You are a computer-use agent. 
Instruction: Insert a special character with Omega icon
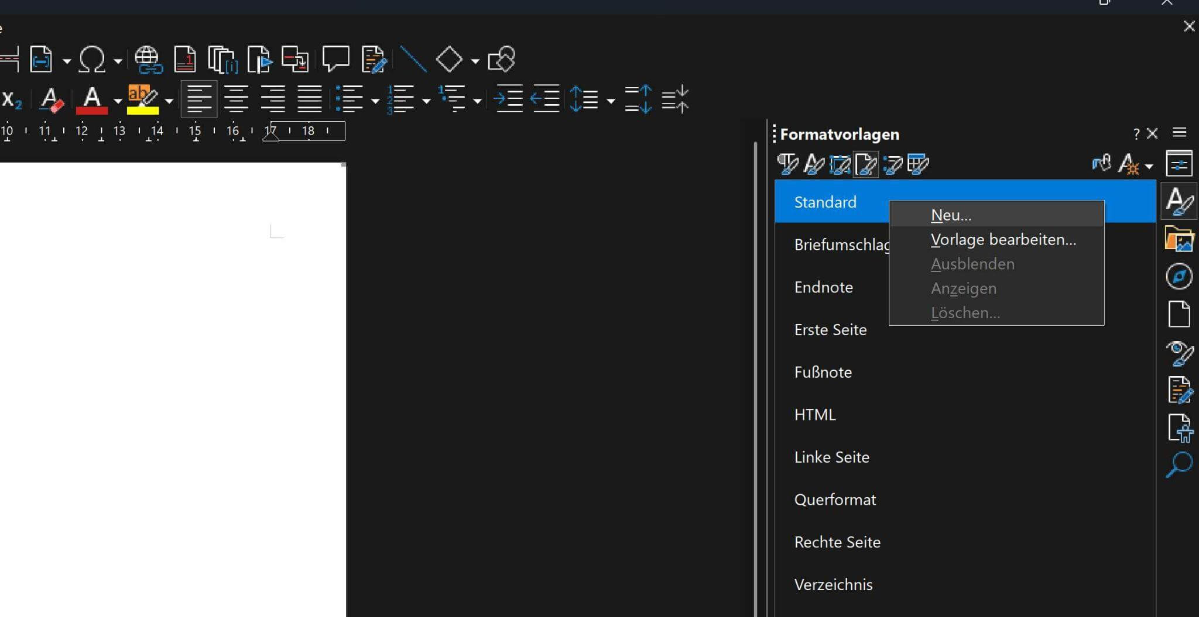[92, 60]
